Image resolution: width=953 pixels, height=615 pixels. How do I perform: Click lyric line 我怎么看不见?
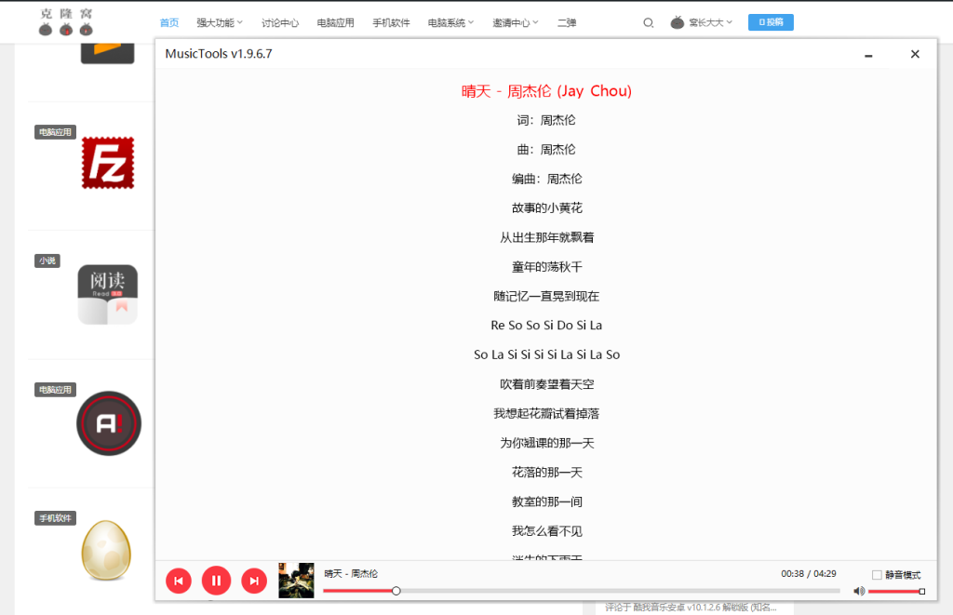[546, 531]
